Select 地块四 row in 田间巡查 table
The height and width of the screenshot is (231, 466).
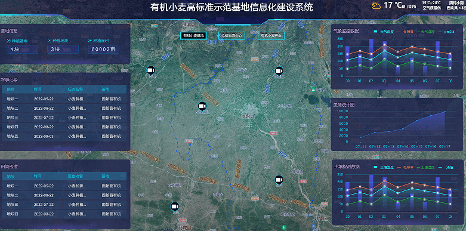64,214
